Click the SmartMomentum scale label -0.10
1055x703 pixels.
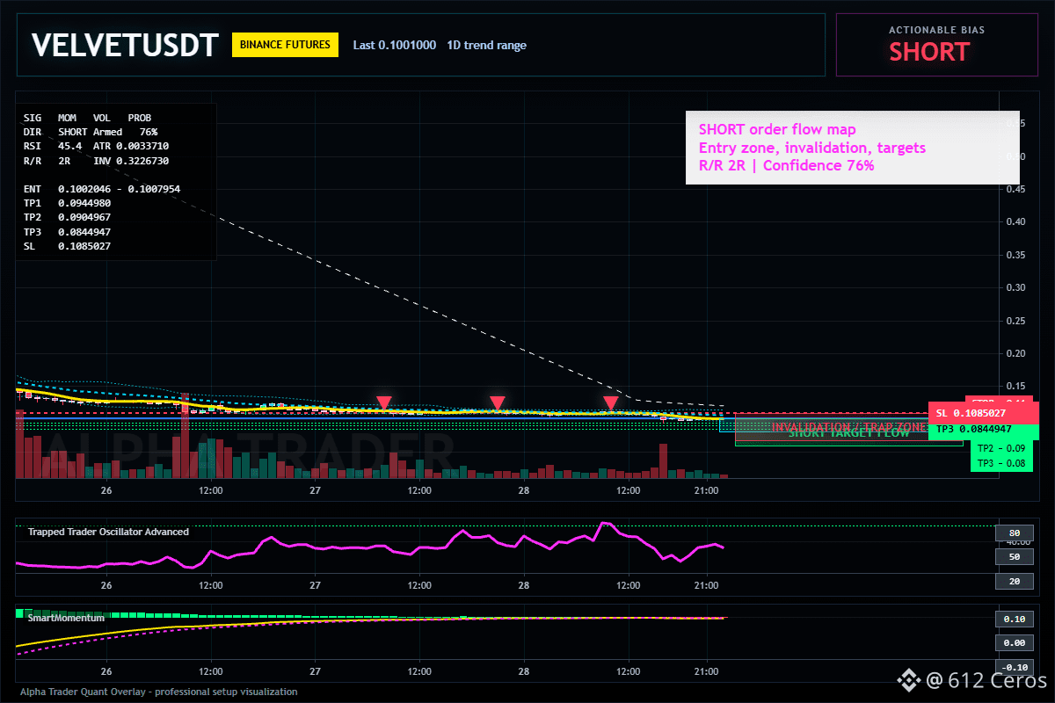[x=1014, y=667]
